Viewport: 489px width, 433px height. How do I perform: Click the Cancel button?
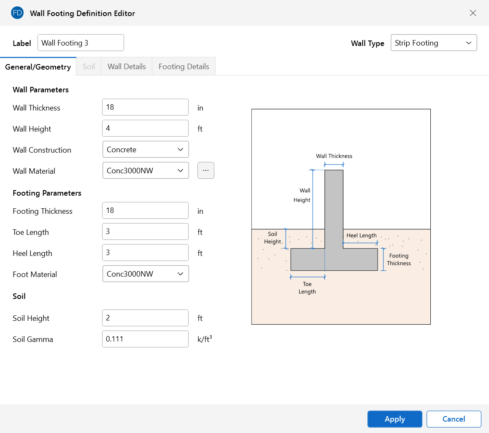click(454, 419)
